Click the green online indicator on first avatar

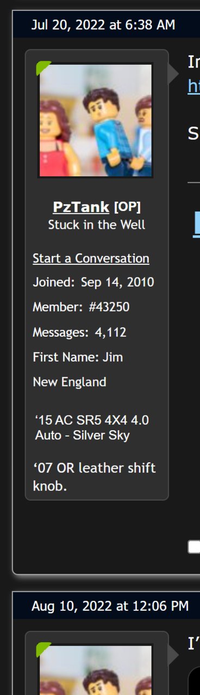(42, 67)
